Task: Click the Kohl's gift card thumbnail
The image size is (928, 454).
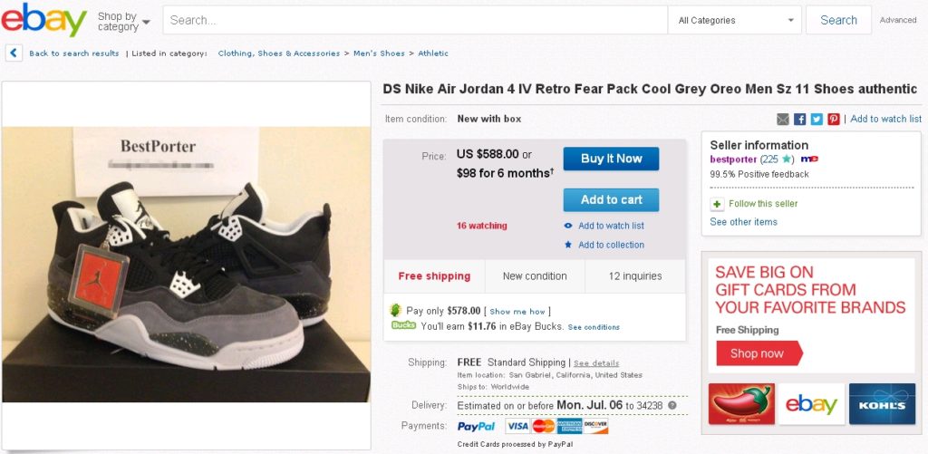Action: point(882,404)
